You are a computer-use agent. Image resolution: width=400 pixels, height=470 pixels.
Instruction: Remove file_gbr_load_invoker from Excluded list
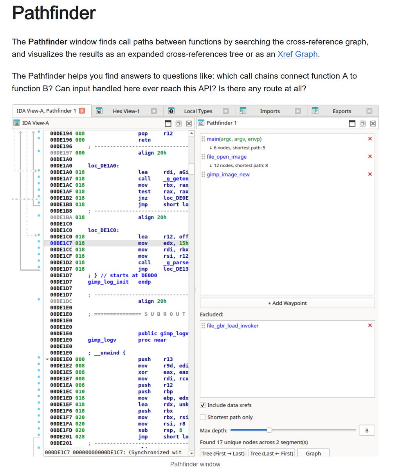pos(370,325)
